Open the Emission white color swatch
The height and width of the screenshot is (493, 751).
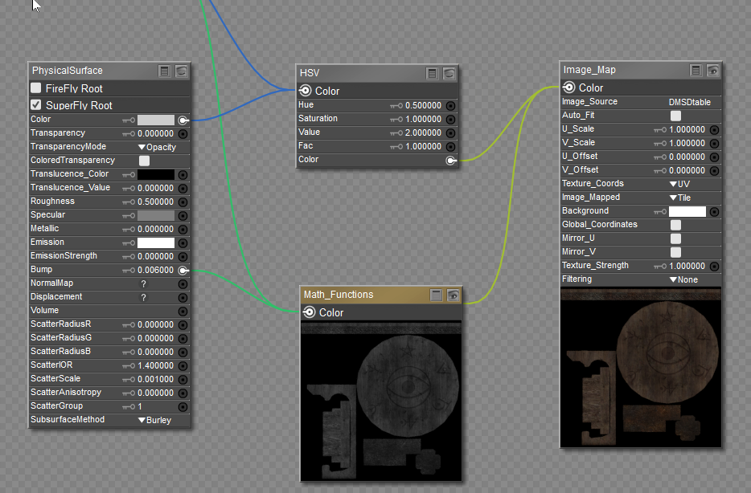pos(156,243)
